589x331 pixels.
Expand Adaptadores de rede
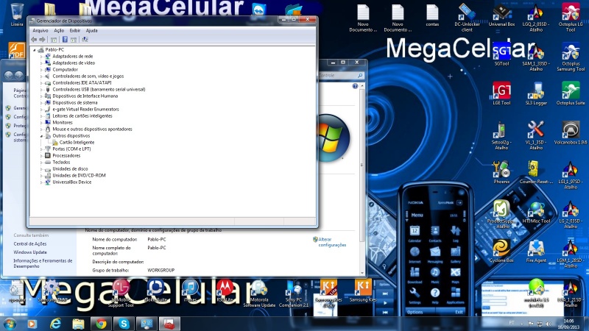(x=41, y=57)
